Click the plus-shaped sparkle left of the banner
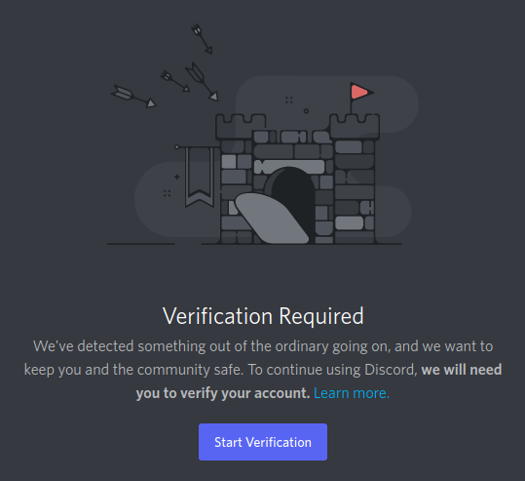 (177, 177)
